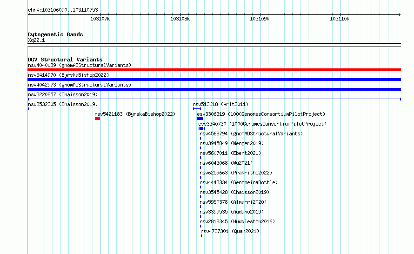Click the nsv4040089 gnomAD variant label
This screenshot has height=254, width=414.
tap(80, 65)
